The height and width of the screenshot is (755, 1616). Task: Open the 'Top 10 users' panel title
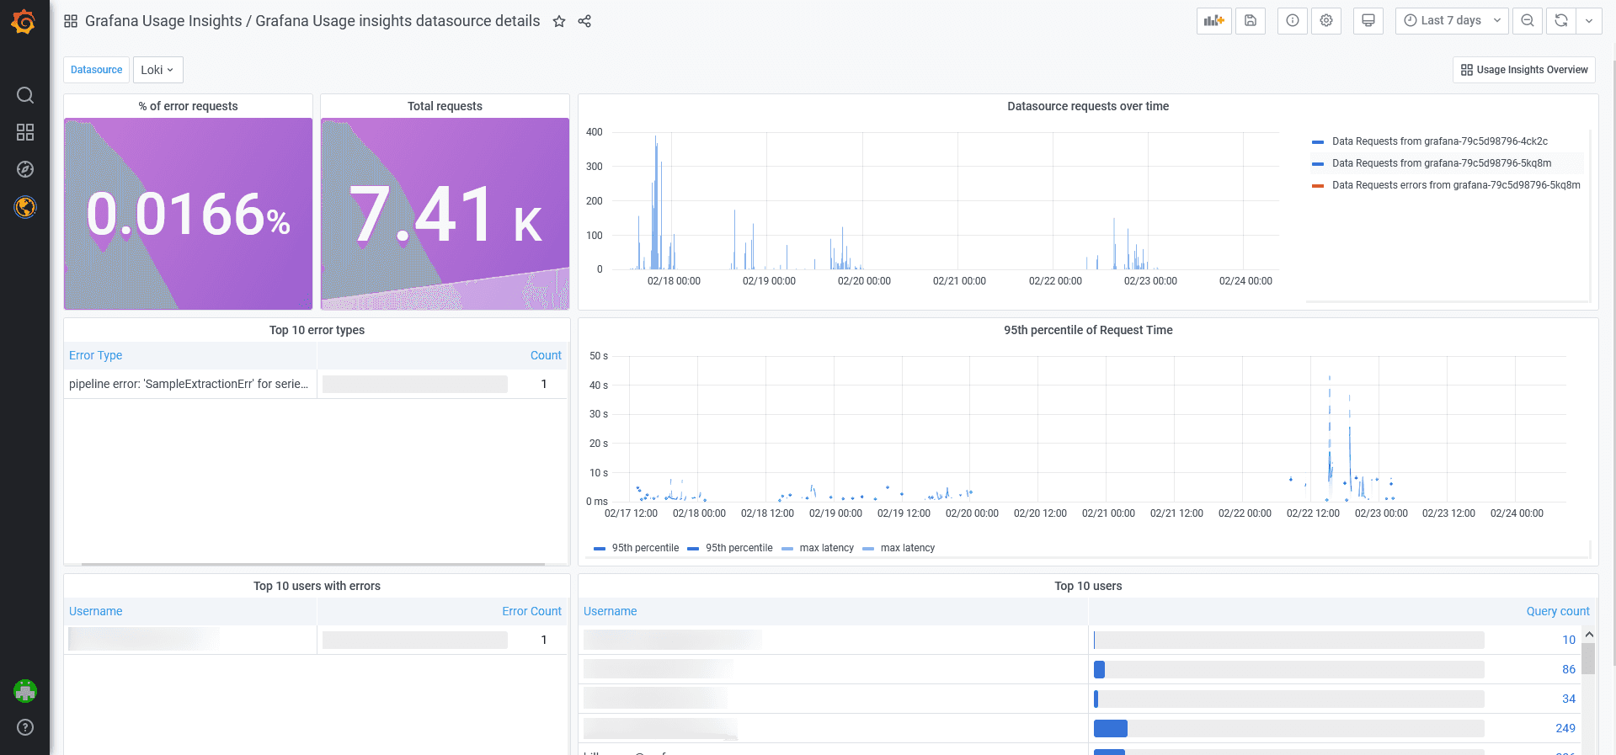point(1088,586)
